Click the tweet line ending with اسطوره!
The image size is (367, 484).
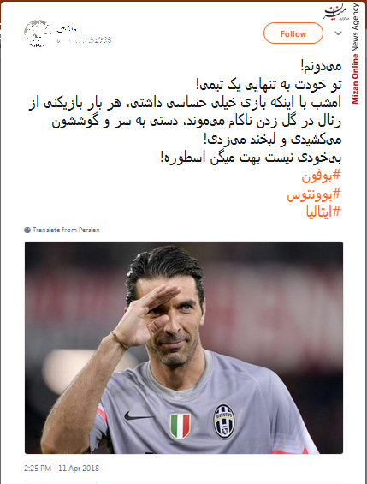coord(251,158)
